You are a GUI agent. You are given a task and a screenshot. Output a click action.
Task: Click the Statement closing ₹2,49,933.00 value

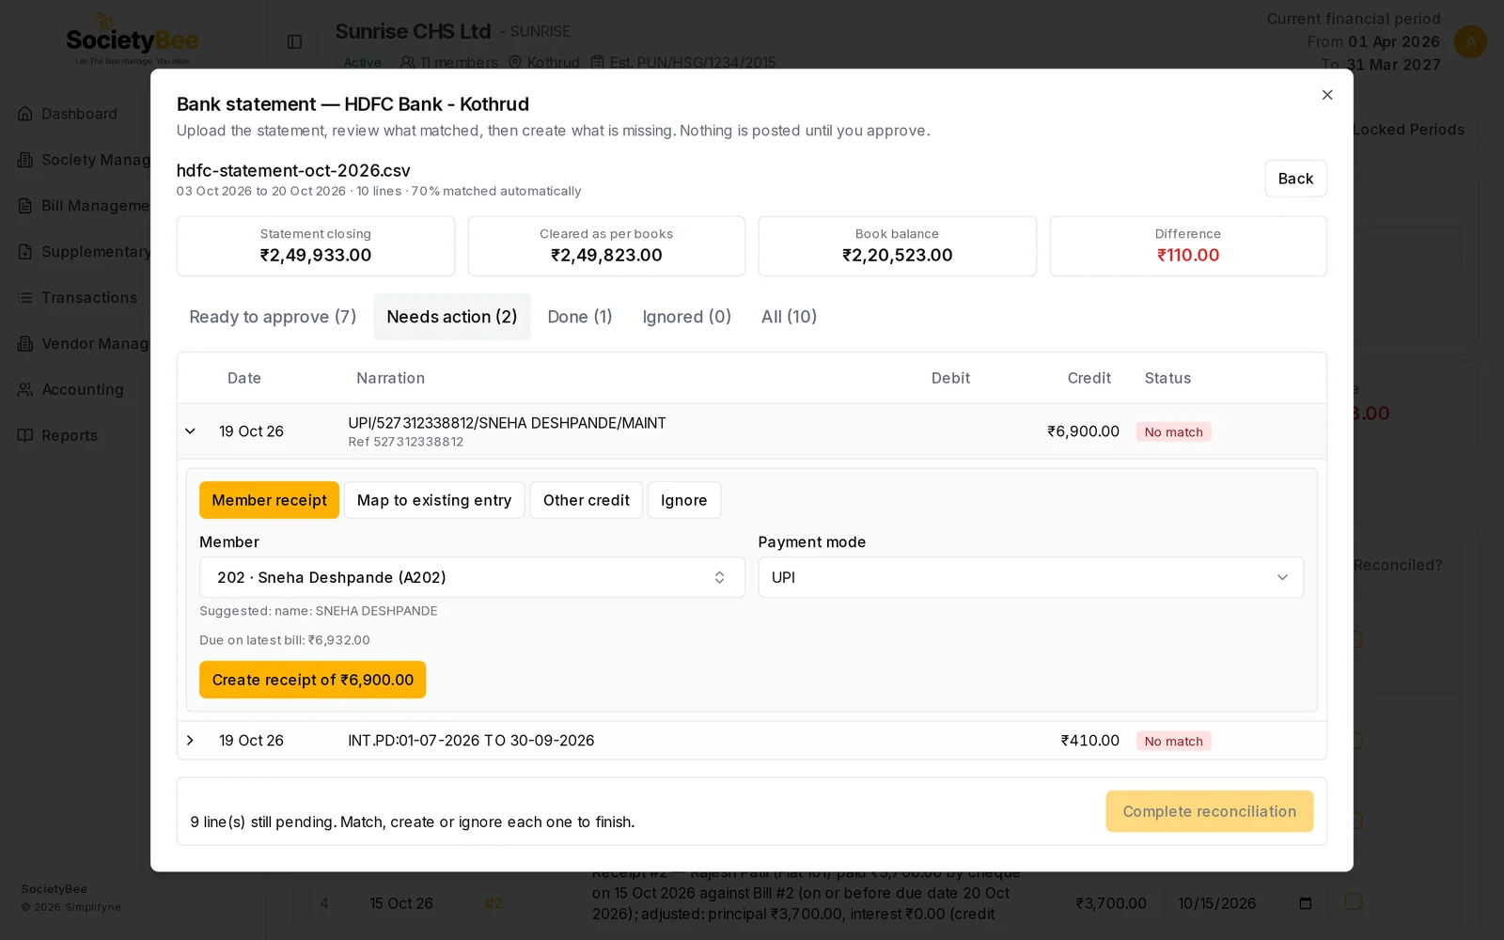316,256
